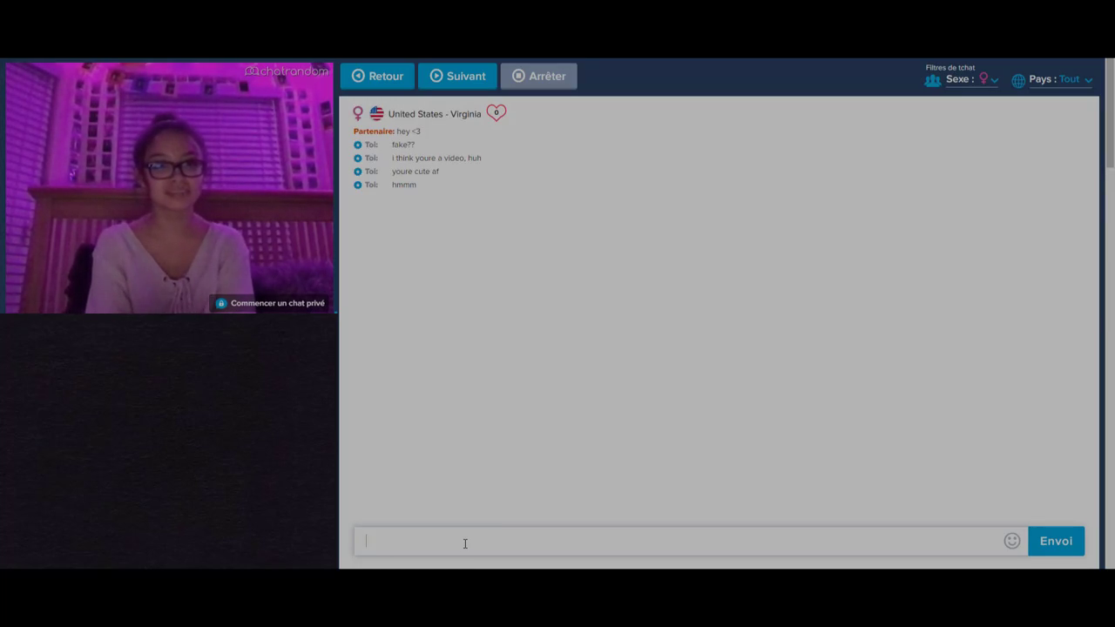1115x627 pixels.
Task: Click the chatrandom logo on the video
Action: pos(287,71)
